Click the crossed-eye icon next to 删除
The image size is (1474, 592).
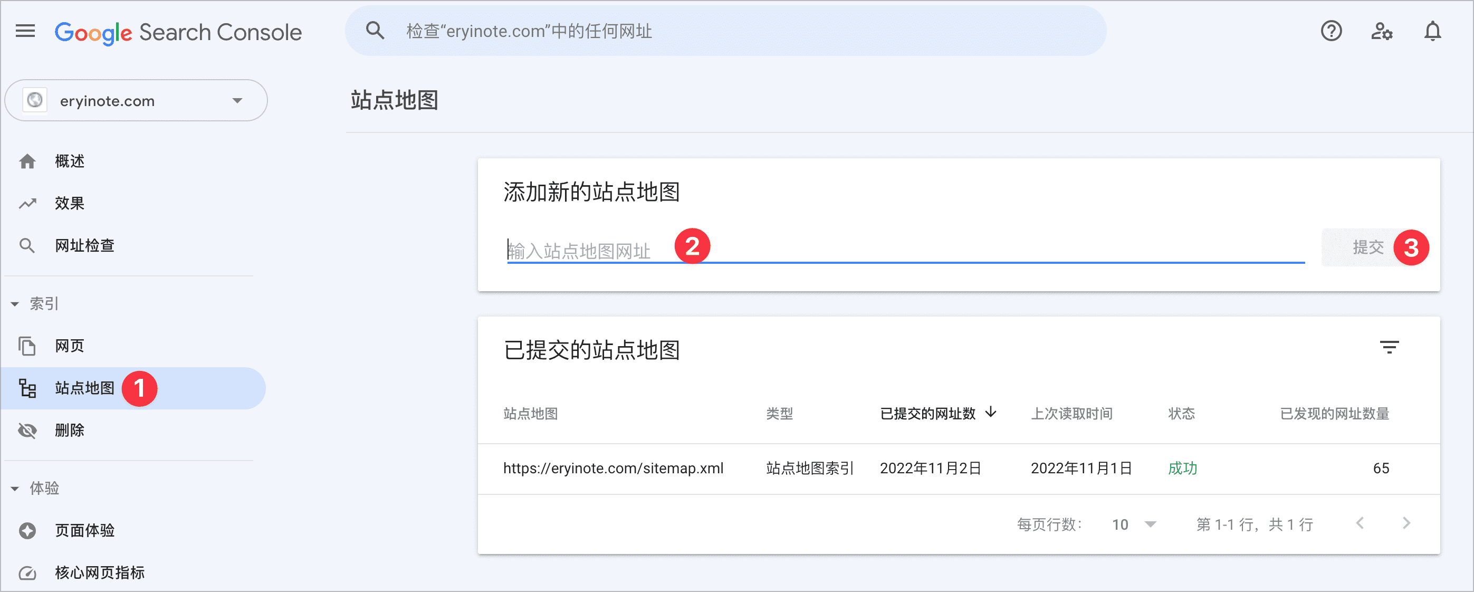tap(27, 430)
